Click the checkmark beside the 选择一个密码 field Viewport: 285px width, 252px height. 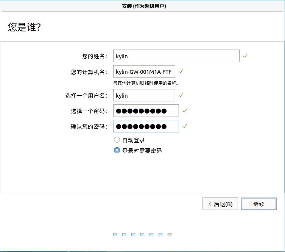pyautogui.click(x=185, y=110)
